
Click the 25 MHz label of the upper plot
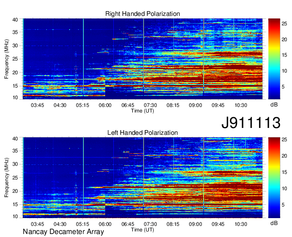coord(15,59)
